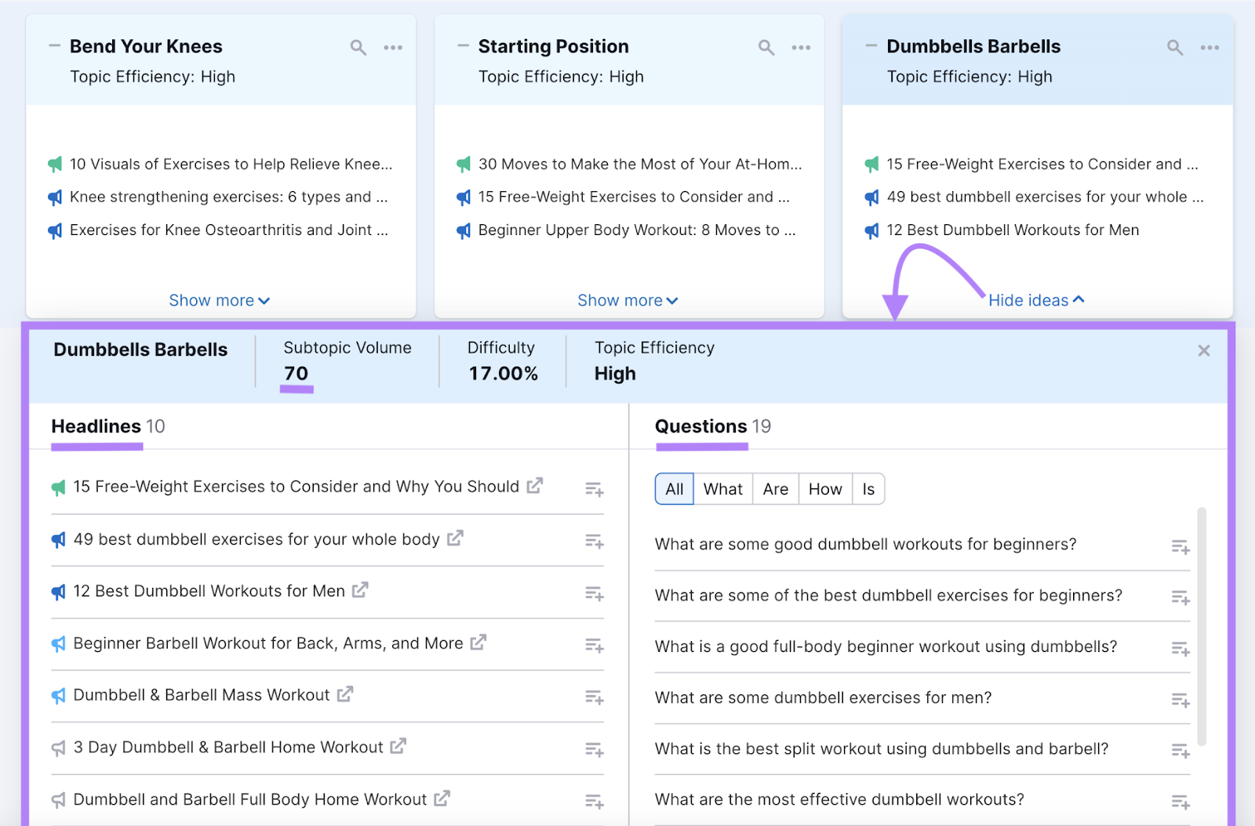Expand Show more on Starting Position card
Viewport: 1255px width, 826px height.
point(627,301)
